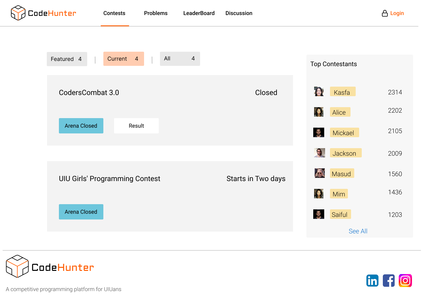Screen dimensions: 427x296
Task: View Result for CodersCombat 3.0
Action: (x=136, y=126)
